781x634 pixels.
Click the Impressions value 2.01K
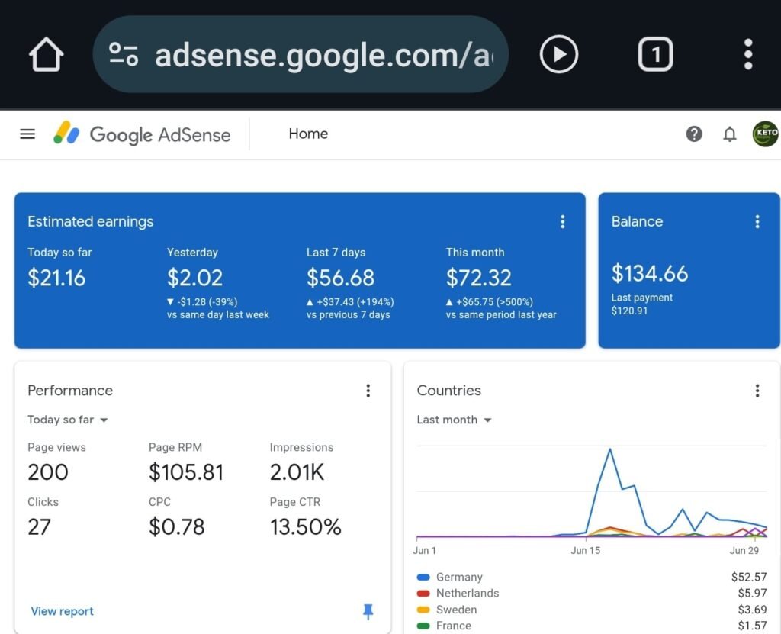(297, 472)
